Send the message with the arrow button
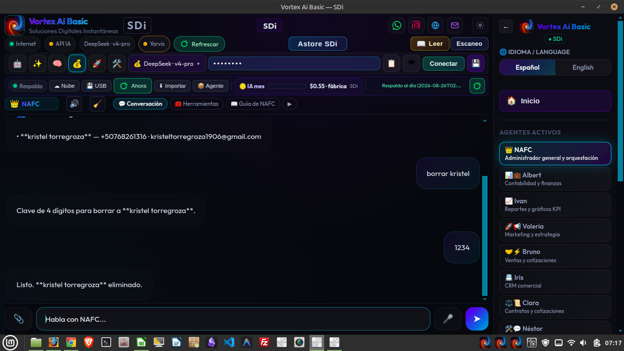The height and width of the screenshot is (351, 624). click(477, 319)
